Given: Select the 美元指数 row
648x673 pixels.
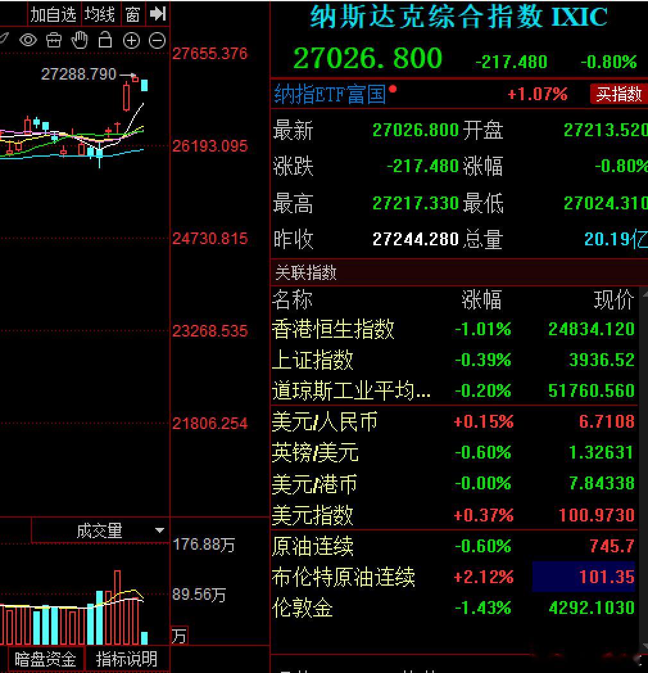Looking at the screenshot, I should coord(454,514).
